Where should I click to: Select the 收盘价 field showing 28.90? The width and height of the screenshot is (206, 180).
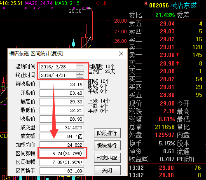pyautogui.click(x=62, y=119)
